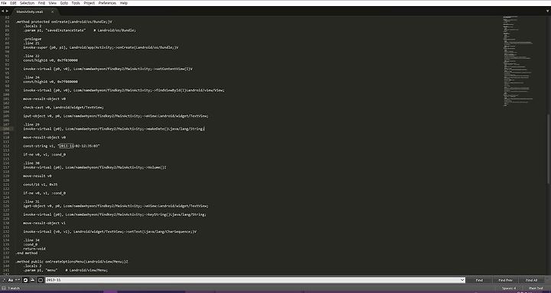The height and width of the screenshot is (293, 551).
Task: Click the '1 match' status text
Action: click(14, 288)
